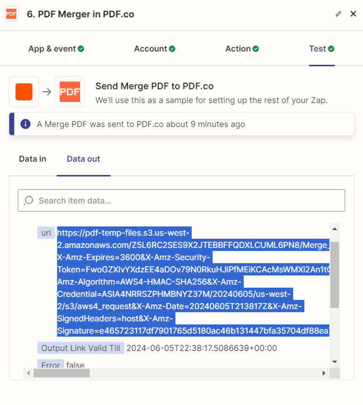Click the highlighted url value text
The height and width of the screenshot is (405, 363).
click(x=186, y=282)
